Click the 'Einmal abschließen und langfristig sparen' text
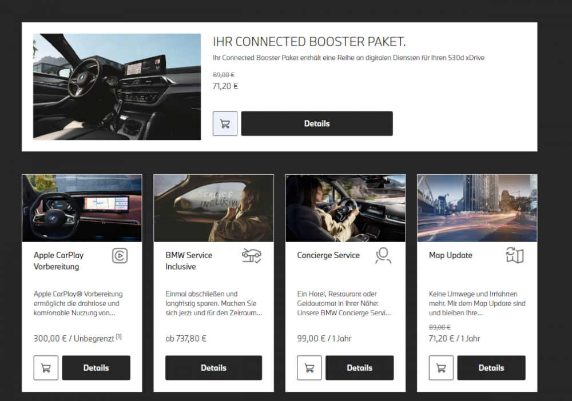Image resolution: width=572 pixels, height=401 pixels. coord(214,303)
